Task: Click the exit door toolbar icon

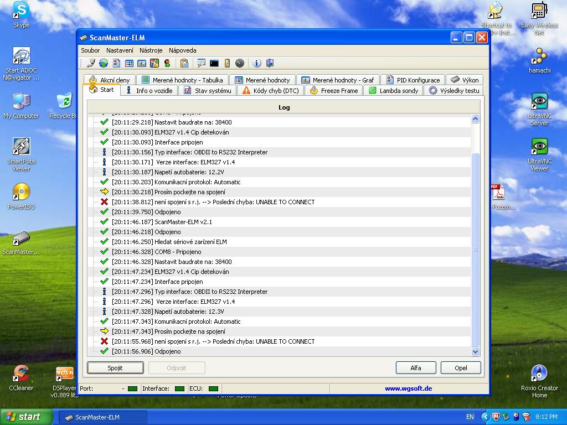Action: [x=270, y=63]
